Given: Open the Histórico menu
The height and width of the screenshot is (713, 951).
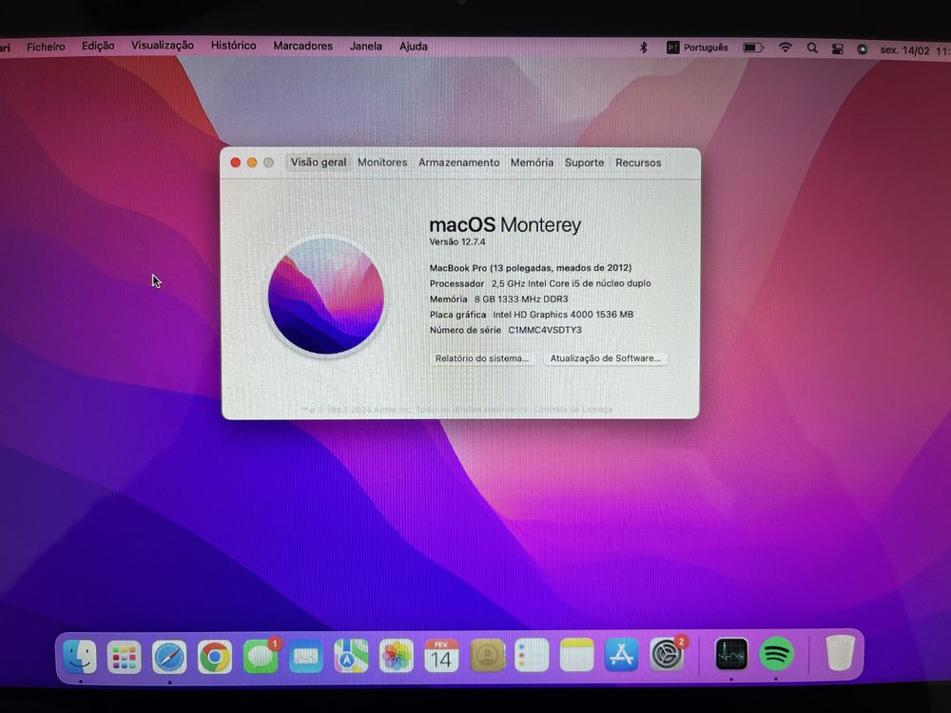Looking at the screenshot, I should click(234, 46).
